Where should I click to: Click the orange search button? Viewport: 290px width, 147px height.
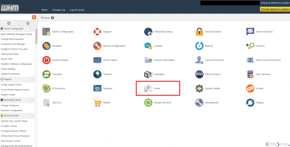click(34, 17)
